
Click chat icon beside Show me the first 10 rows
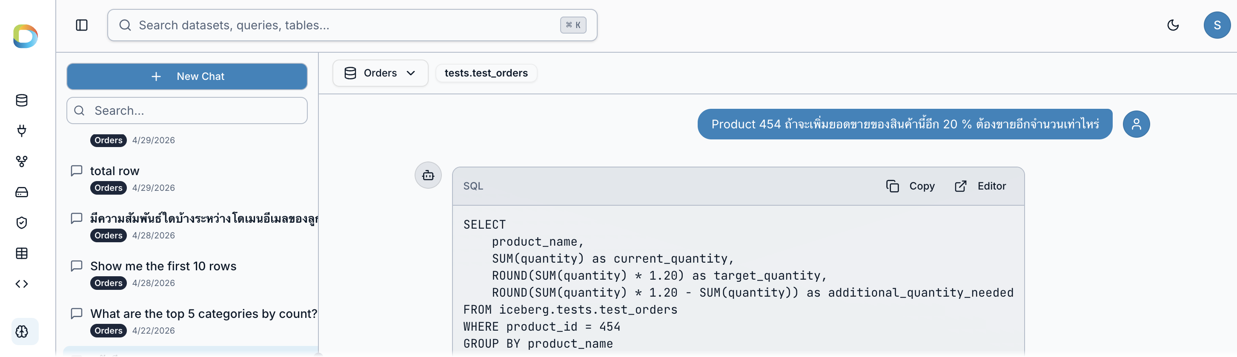click(x=77, y=266)
